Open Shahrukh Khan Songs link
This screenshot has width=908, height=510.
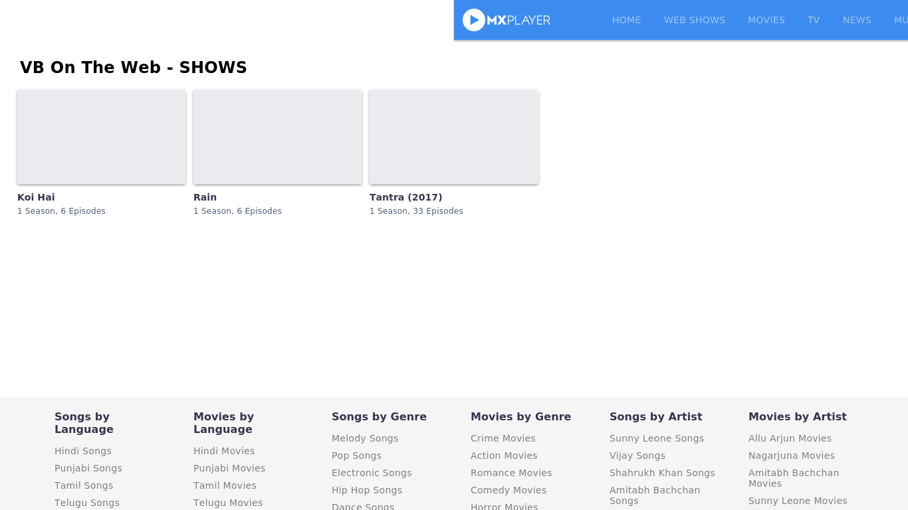pos(662,473)
